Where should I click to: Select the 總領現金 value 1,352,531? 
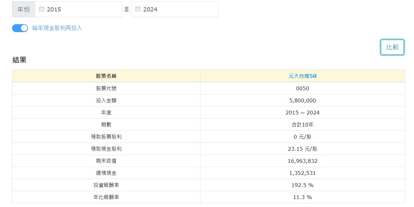[303, 173]
